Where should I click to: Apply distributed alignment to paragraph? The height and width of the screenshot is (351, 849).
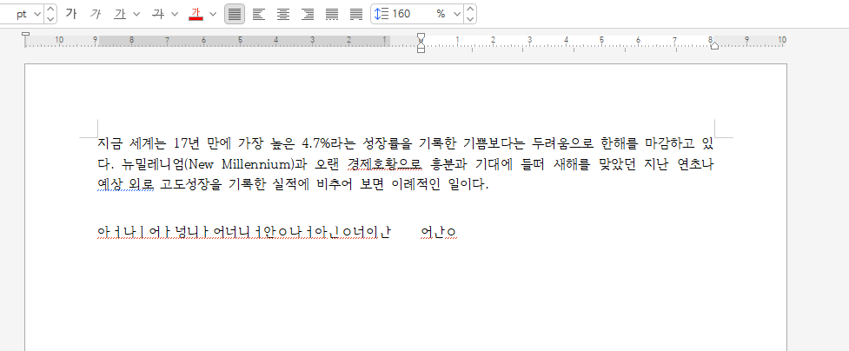click(332, 14)
